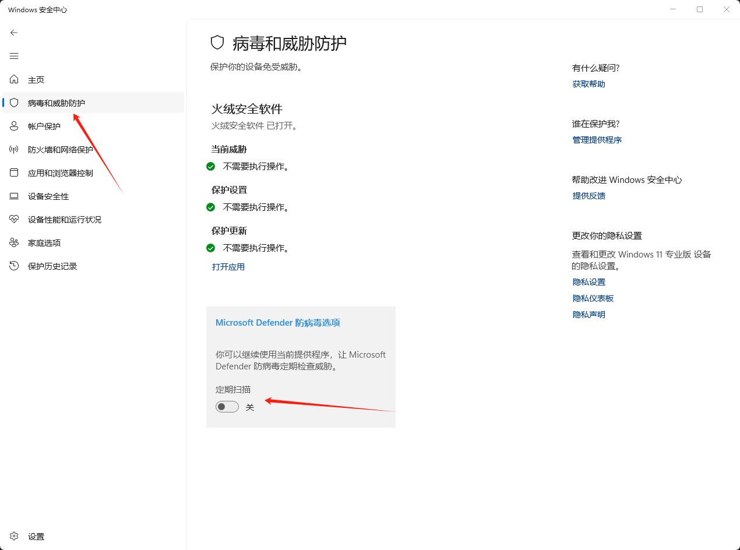Select 应用和浏览器控制 icon
This screenshot has height=550, width=740.
pyautogui.click(x=14, y=172)
